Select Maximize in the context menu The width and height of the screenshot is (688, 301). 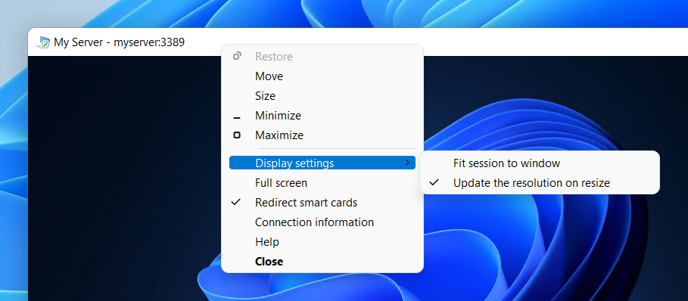click(x=322, y=135)
